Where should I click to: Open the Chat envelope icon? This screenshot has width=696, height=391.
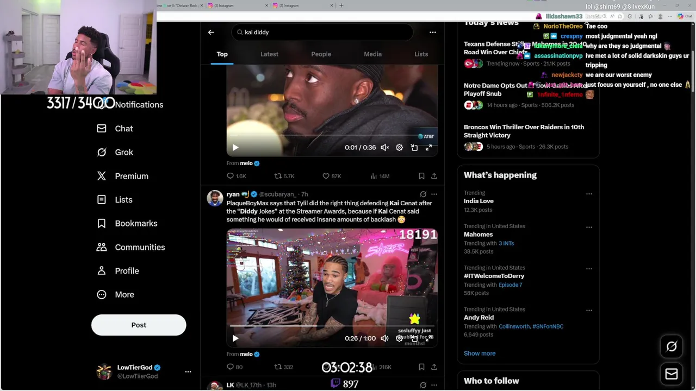(102, 129)
